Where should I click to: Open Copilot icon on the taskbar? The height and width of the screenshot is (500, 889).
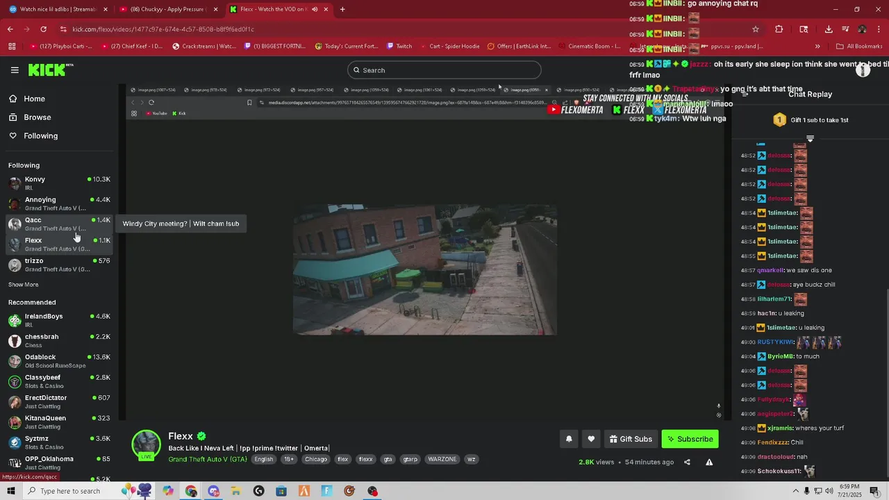coord(168,491)
